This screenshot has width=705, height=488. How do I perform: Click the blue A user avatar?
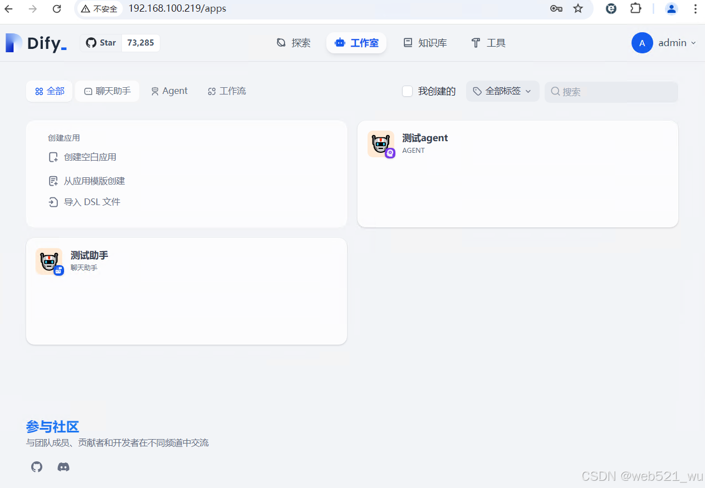[x=642, y=43]
